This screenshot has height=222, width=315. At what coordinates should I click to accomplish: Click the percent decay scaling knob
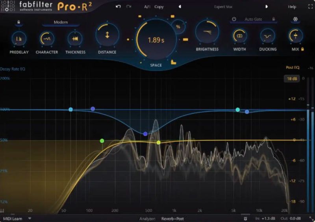pyautogui.click(x=178, y=27)
